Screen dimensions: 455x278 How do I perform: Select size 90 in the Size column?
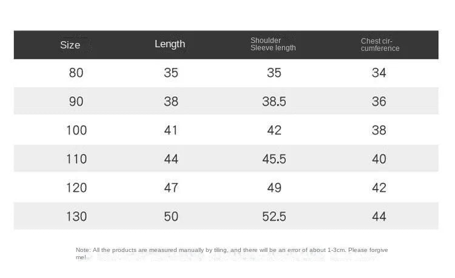click(76, 101)
